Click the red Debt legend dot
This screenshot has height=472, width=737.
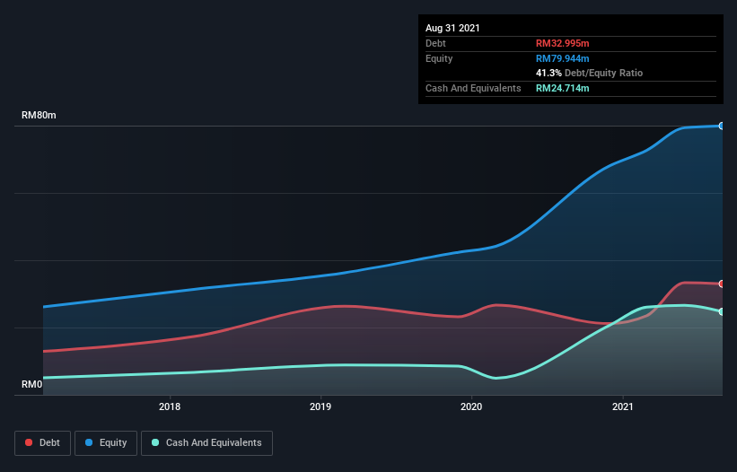point(29,442)
